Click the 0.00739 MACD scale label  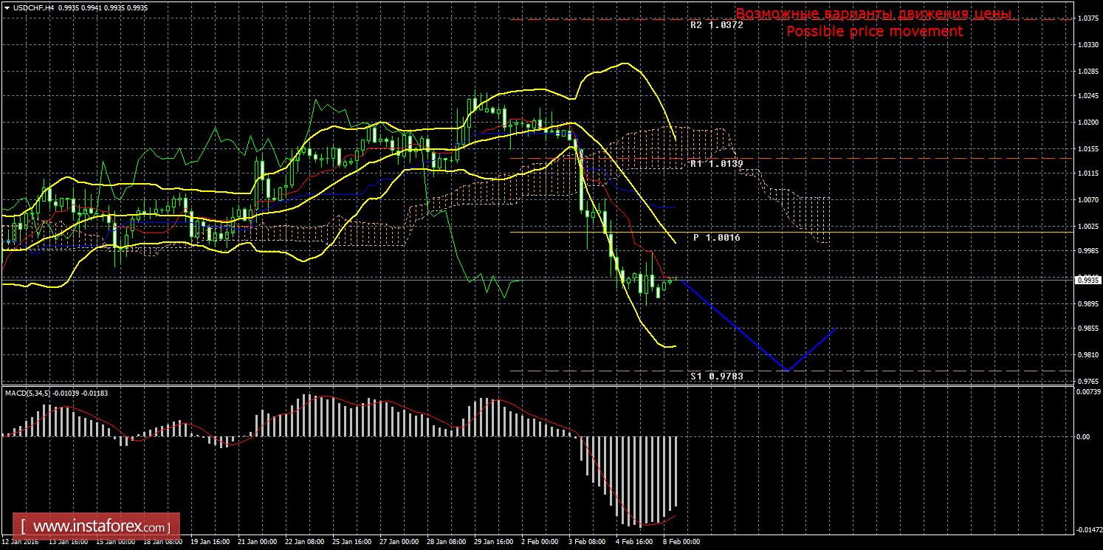(x=1088, y=391)
